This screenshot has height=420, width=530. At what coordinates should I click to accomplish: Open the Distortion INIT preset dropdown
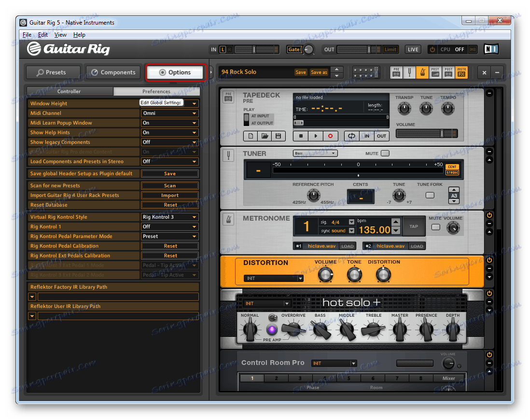274,278
